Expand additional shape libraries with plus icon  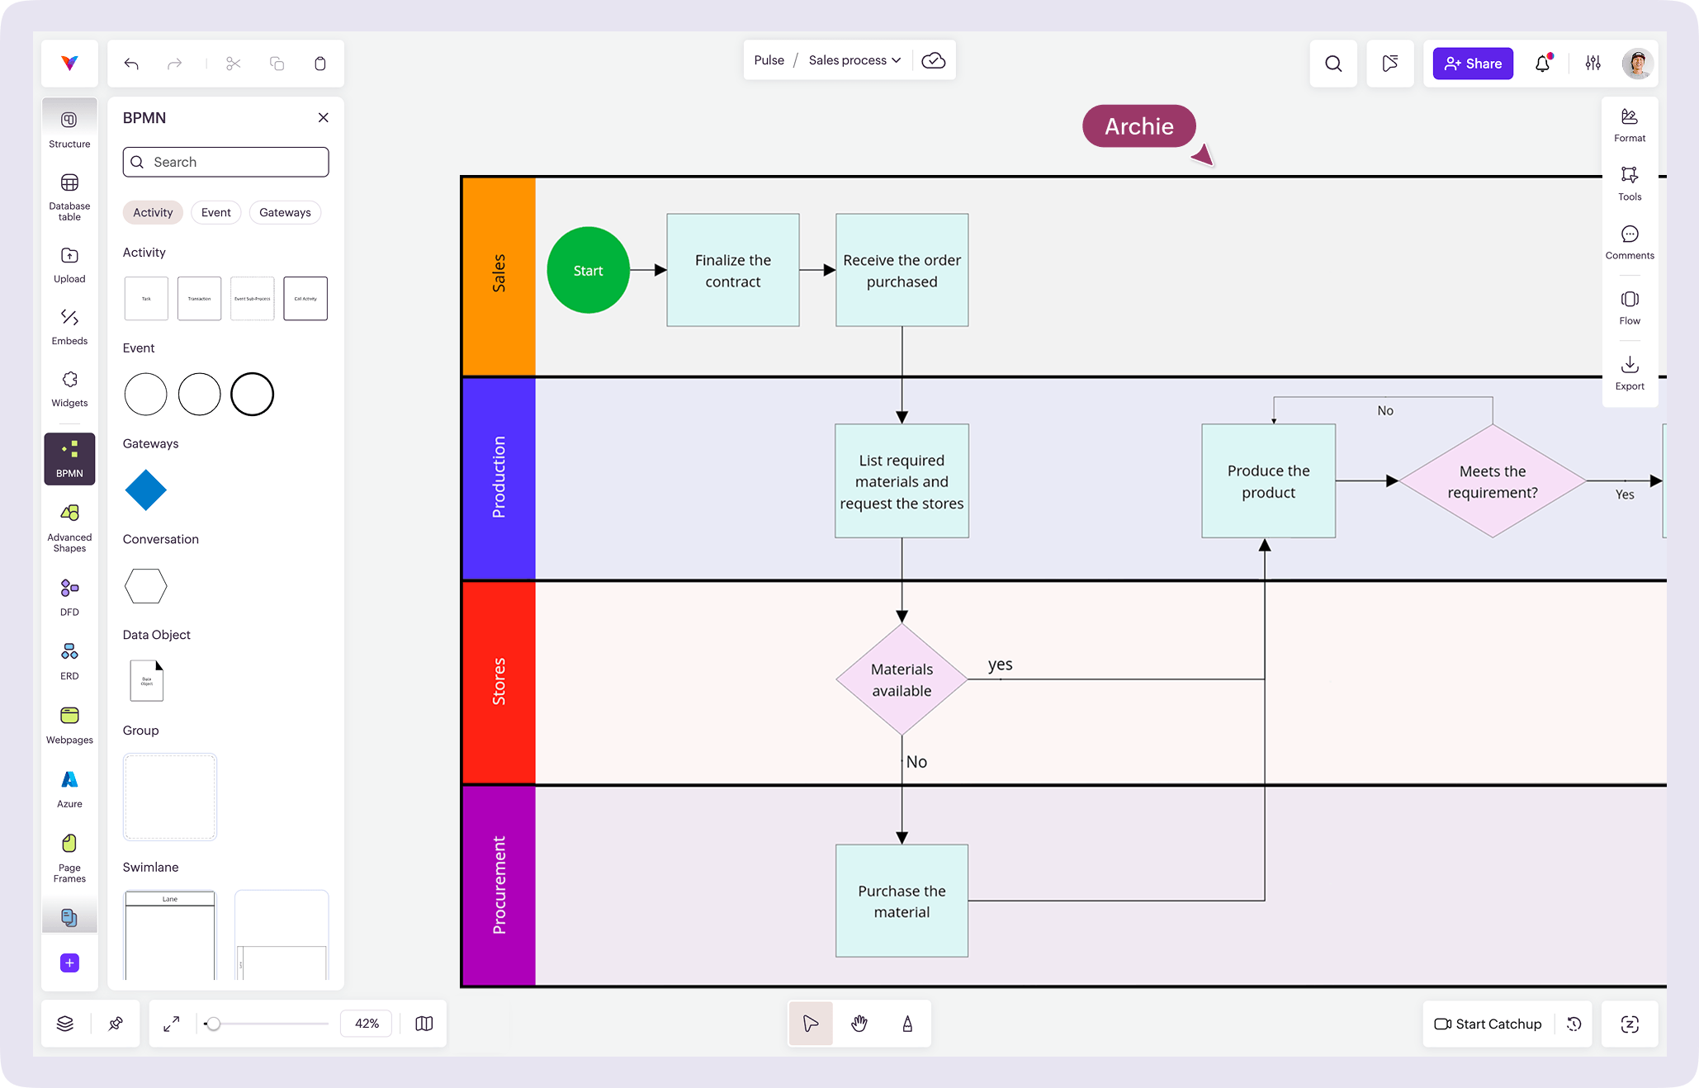tap(69, 963)
